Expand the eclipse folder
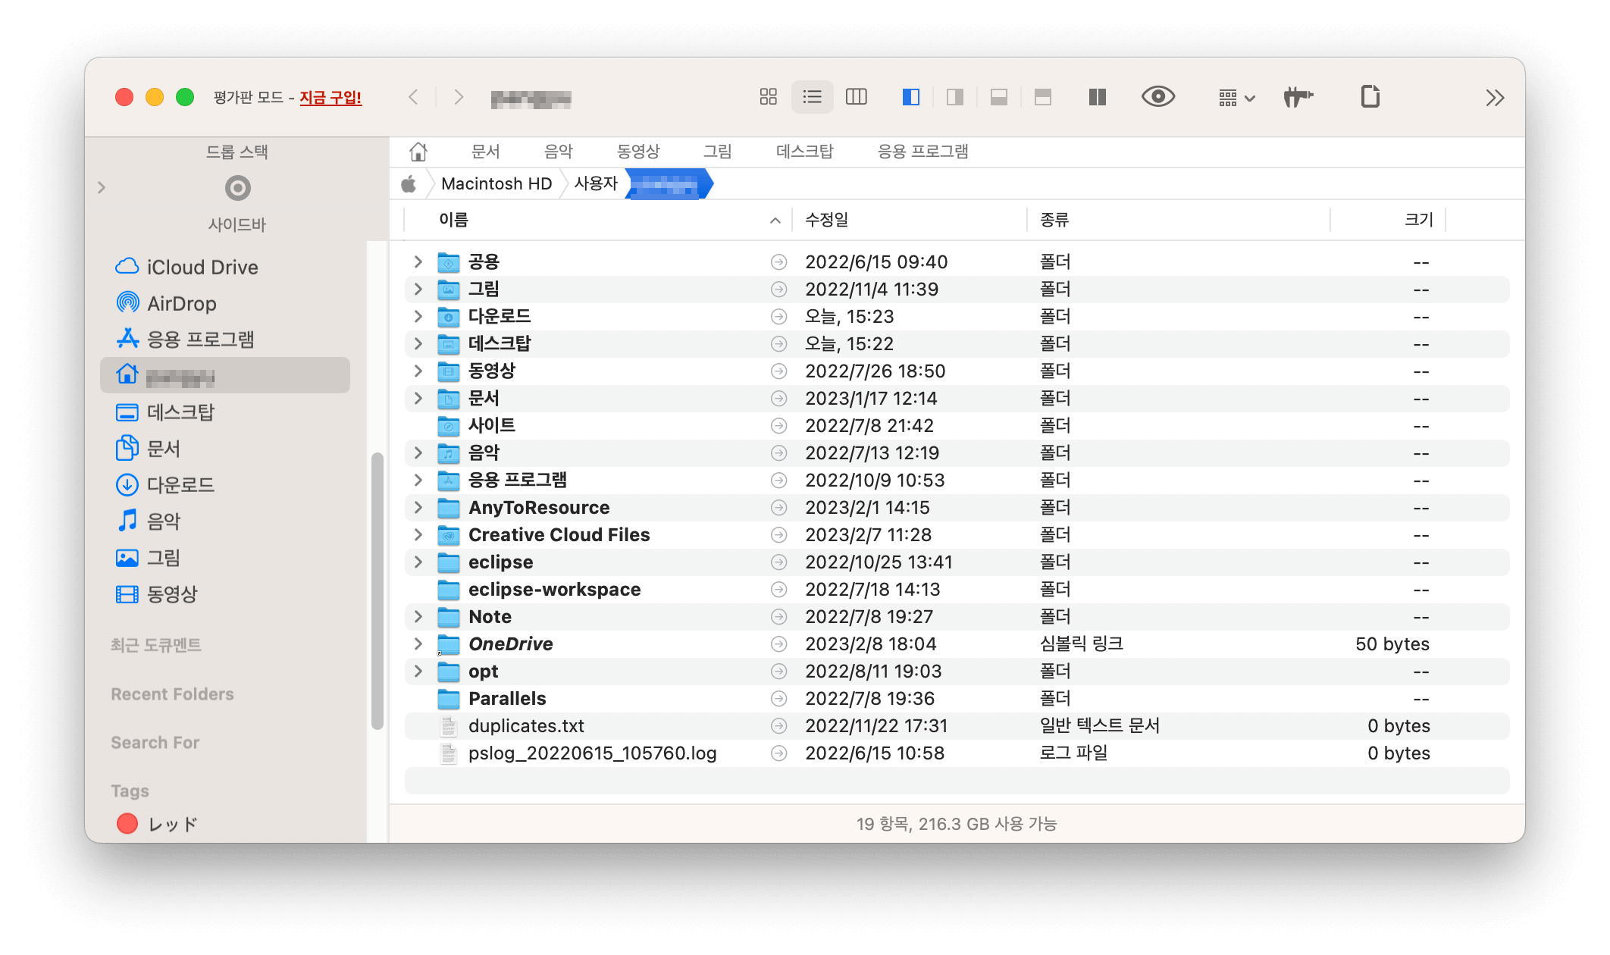 (418, 562)
